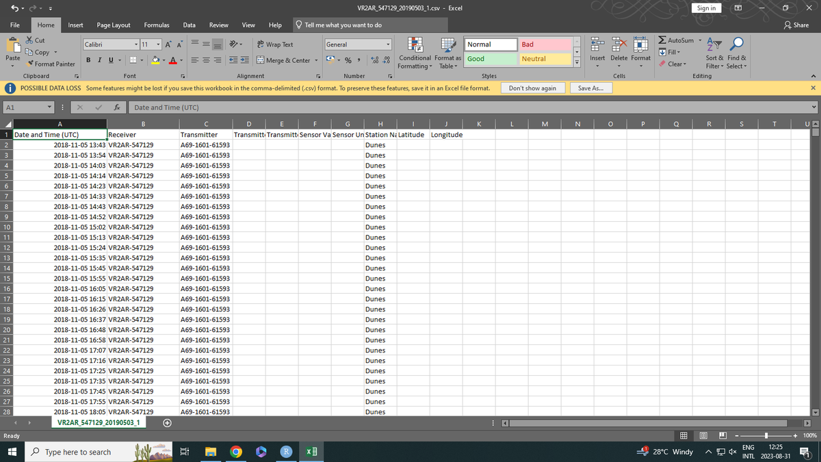
Task: Open Conditional Formatting menu
Action: click(414, 53)
